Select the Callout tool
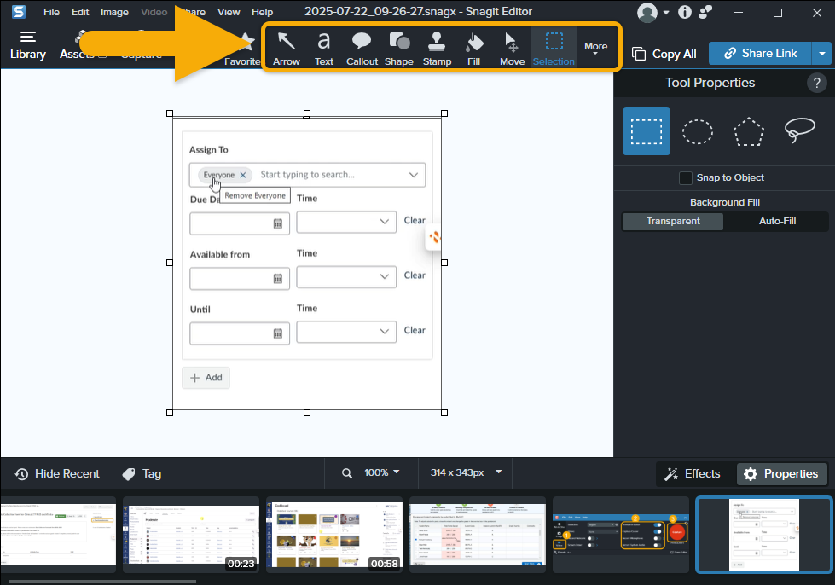This screenshot has height=585, width=835. (x=362, y=49)
